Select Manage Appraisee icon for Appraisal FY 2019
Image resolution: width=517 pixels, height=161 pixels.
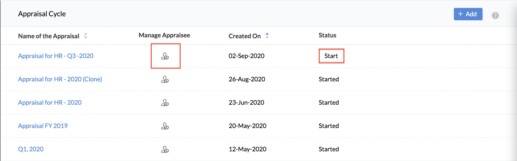coord(165,126)
